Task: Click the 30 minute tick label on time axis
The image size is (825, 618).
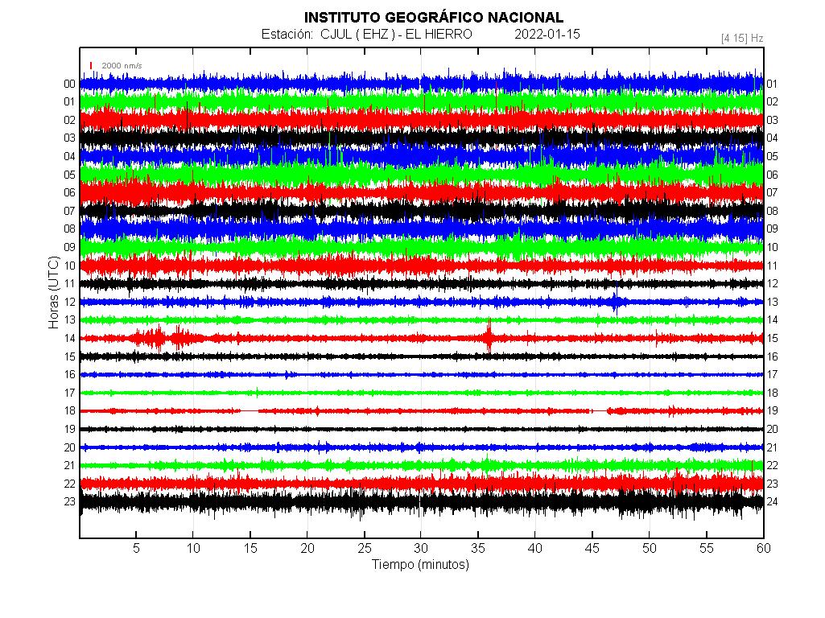Action: tap(421, 548)
